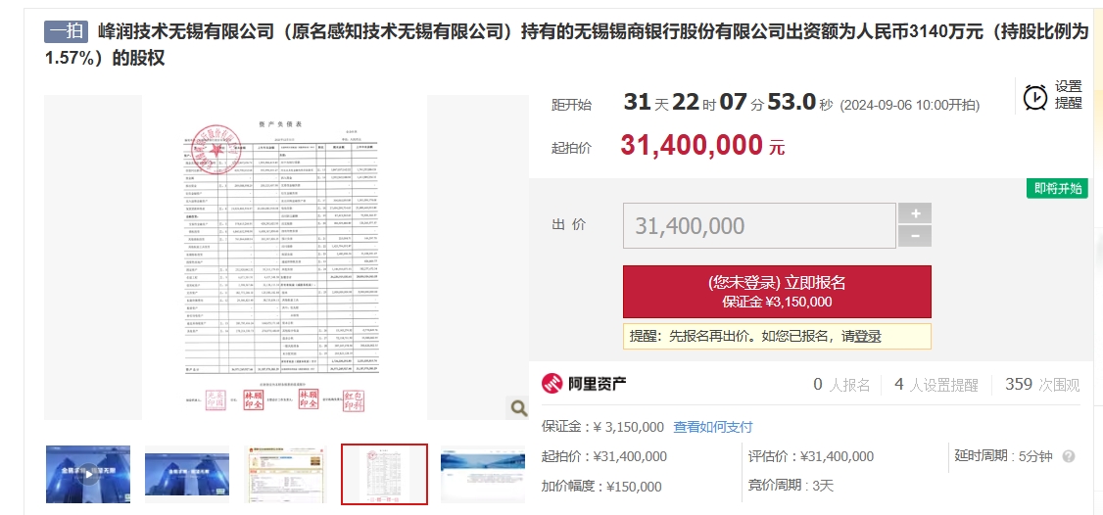
Task: Click the 阿里资产 logo
Action: (585, 384)
